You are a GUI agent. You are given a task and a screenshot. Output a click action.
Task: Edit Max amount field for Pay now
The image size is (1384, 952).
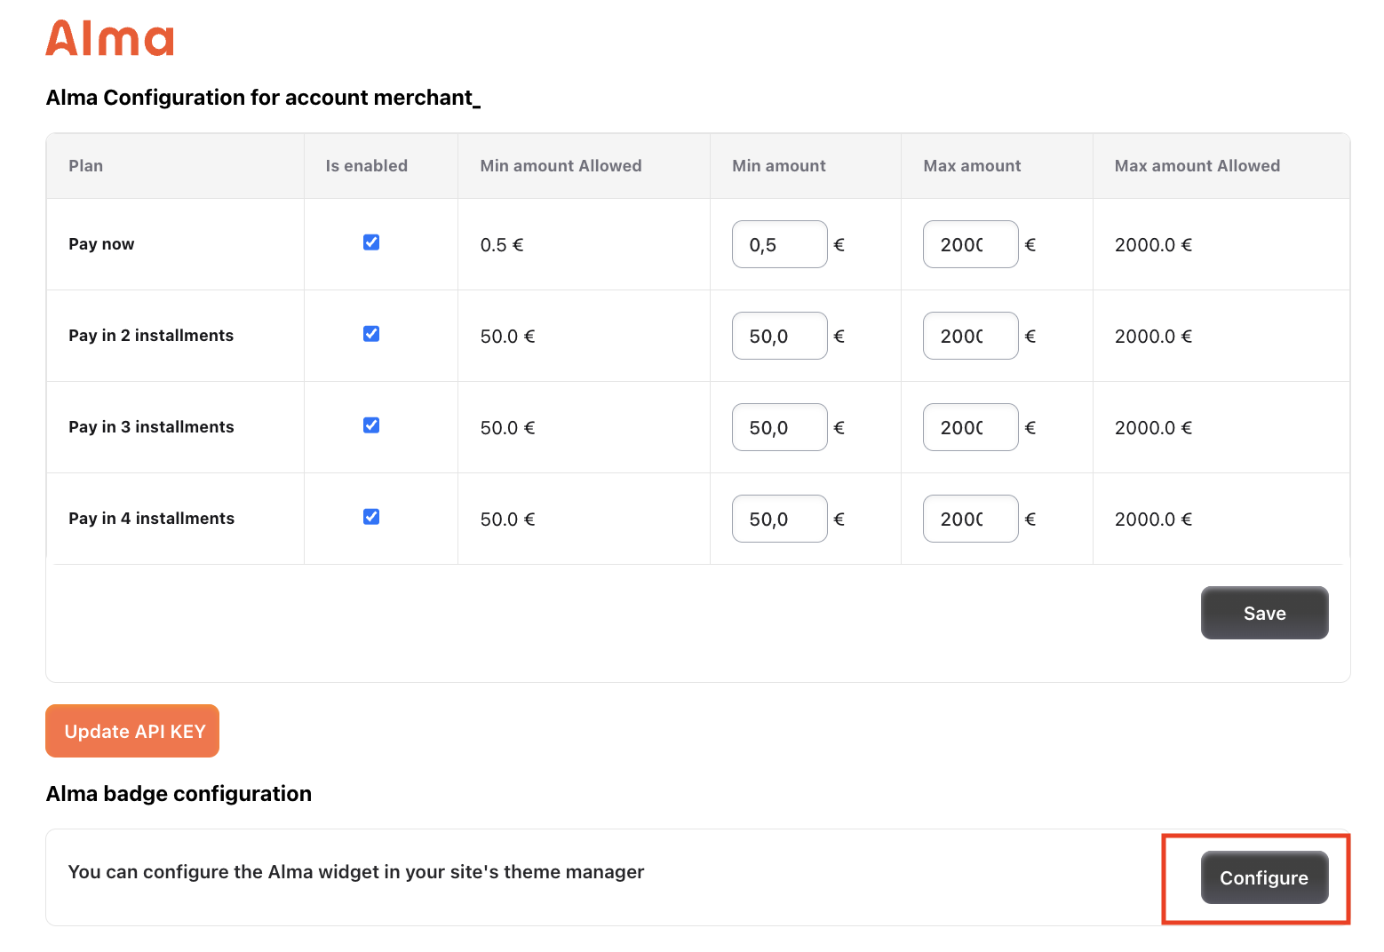tap(971, 244)
